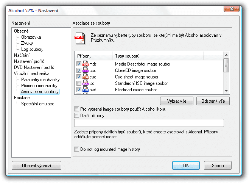Uncheck the bwt extension checkbox
The image size is (249, 183).
[x=79, y=90]
